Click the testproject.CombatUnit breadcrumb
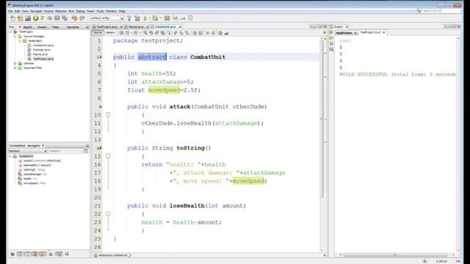 [x=112, y=255]
